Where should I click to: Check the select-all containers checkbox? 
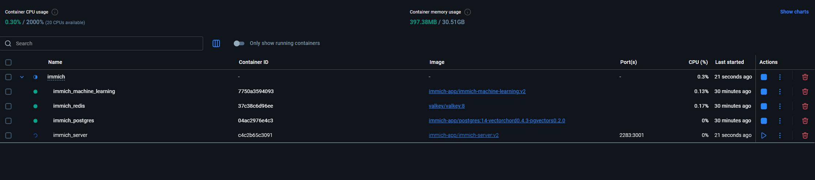coord(8,62)
